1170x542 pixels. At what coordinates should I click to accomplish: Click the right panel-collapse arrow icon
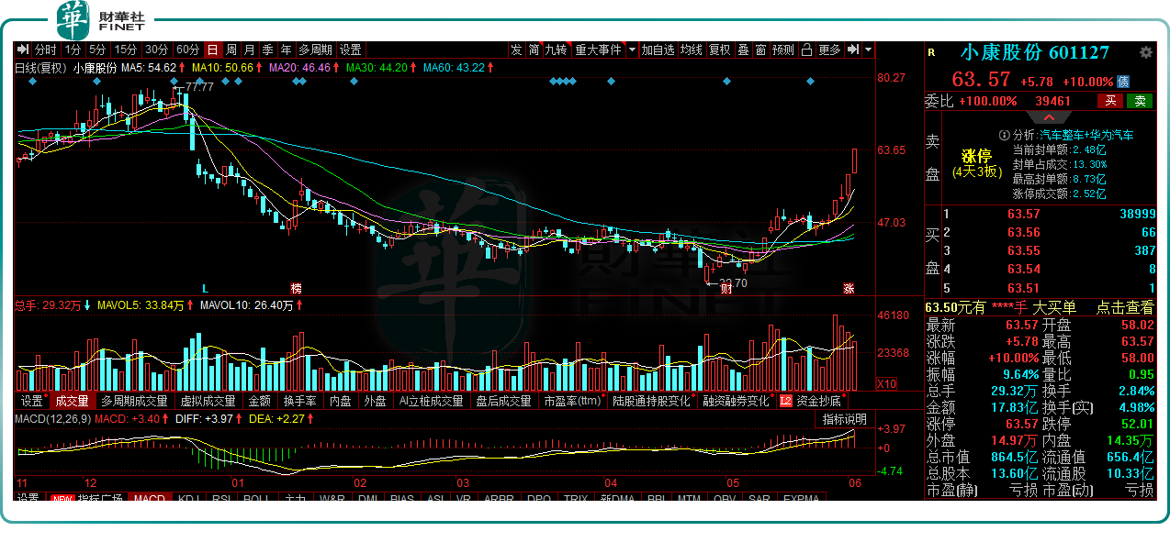coord(853,50)
